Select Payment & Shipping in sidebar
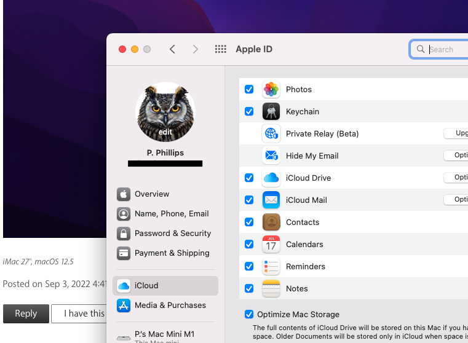The width and height of the screenshot is (468, 343). (x=172, y=253)
